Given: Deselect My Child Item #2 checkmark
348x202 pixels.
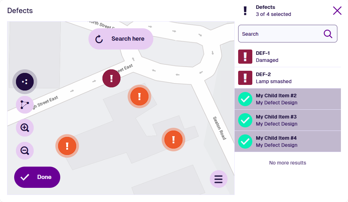Looking at the screenshot, I should [x=245, y=99].
